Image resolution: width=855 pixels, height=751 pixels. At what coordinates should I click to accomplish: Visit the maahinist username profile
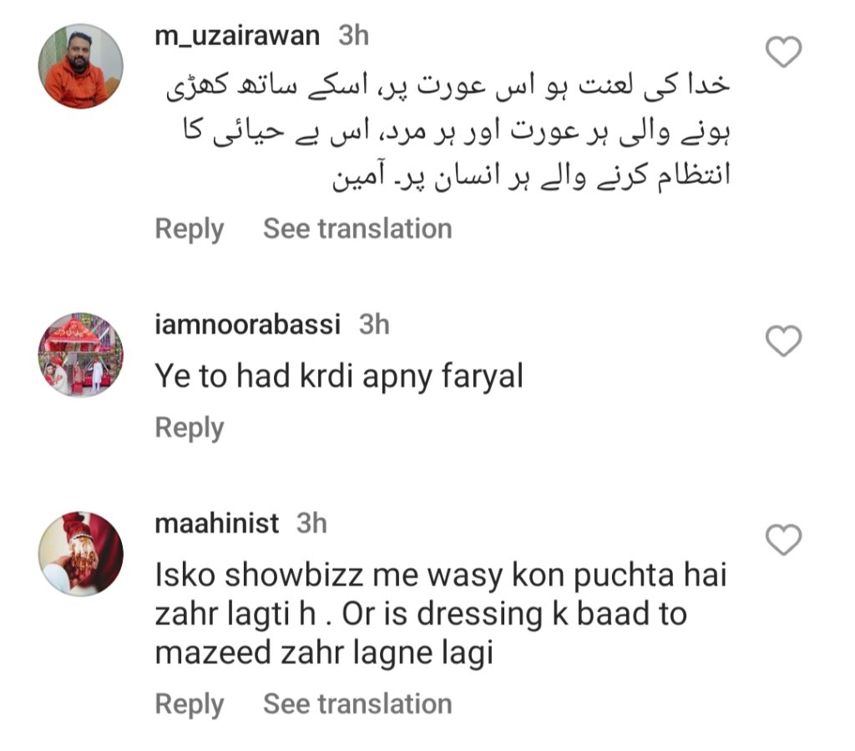(216, 524)
